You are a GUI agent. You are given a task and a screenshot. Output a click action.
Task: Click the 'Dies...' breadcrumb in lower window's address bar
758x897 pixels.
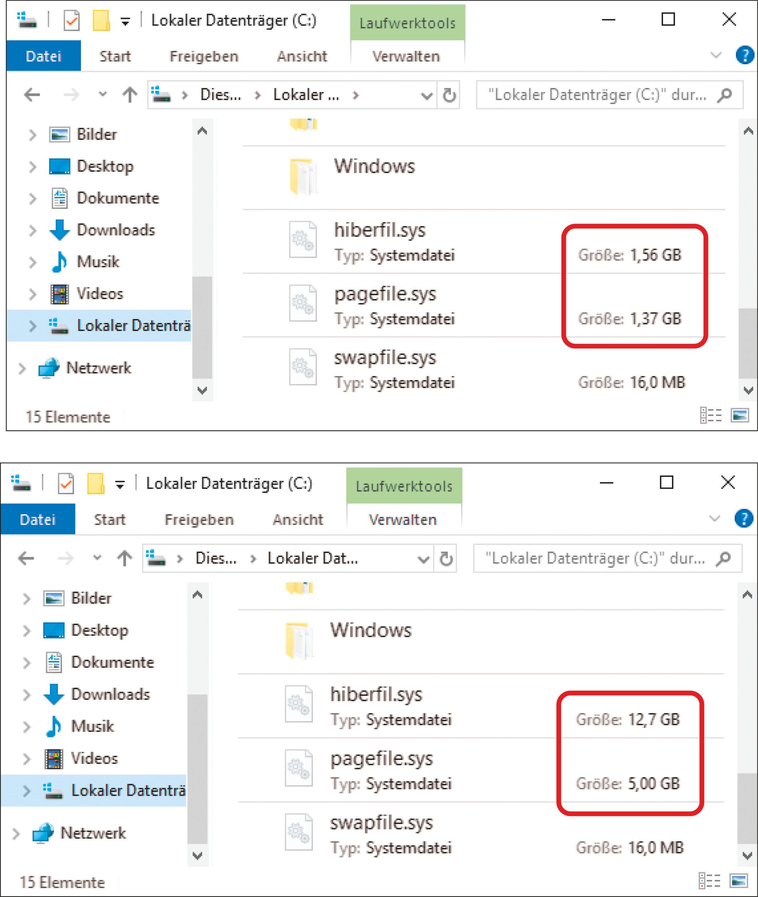tap(216, 559)
